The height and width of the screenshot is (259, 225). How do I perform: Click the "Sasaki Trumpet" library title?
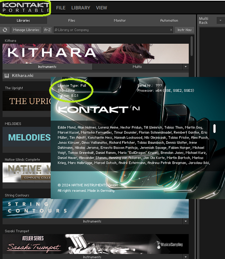pyautogui.click(x=17, y=231)
